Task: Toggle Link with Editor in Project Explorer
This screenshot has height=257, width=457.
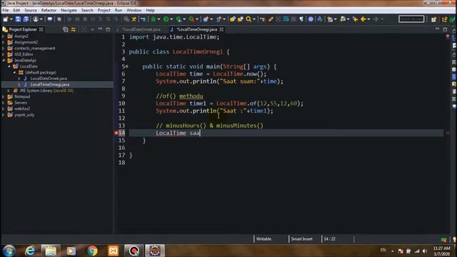Action: [74, 29]
